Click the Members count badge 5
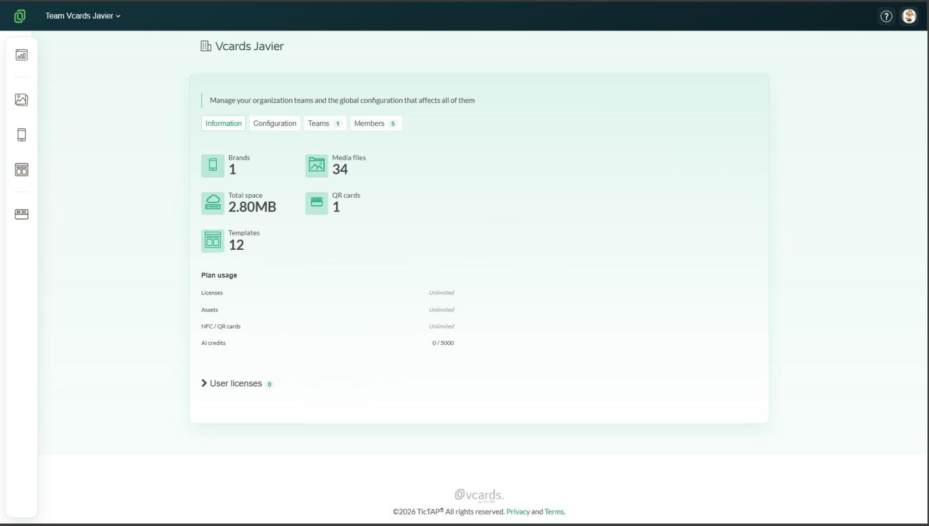Image resolution: width=929 pixels, height=526 pixels. point(393,124)
